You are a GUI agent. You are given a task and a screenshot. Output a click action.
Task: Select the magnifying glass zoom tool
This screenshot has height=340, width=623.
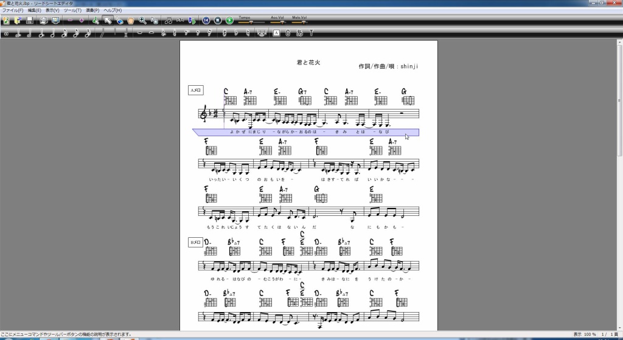point(142,21)
